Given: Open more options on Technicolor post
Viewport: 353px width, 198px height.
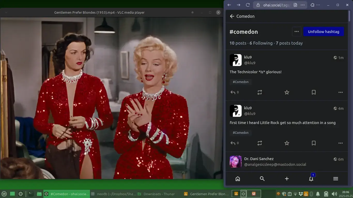Looking at the screenshot, I should 340,92.
